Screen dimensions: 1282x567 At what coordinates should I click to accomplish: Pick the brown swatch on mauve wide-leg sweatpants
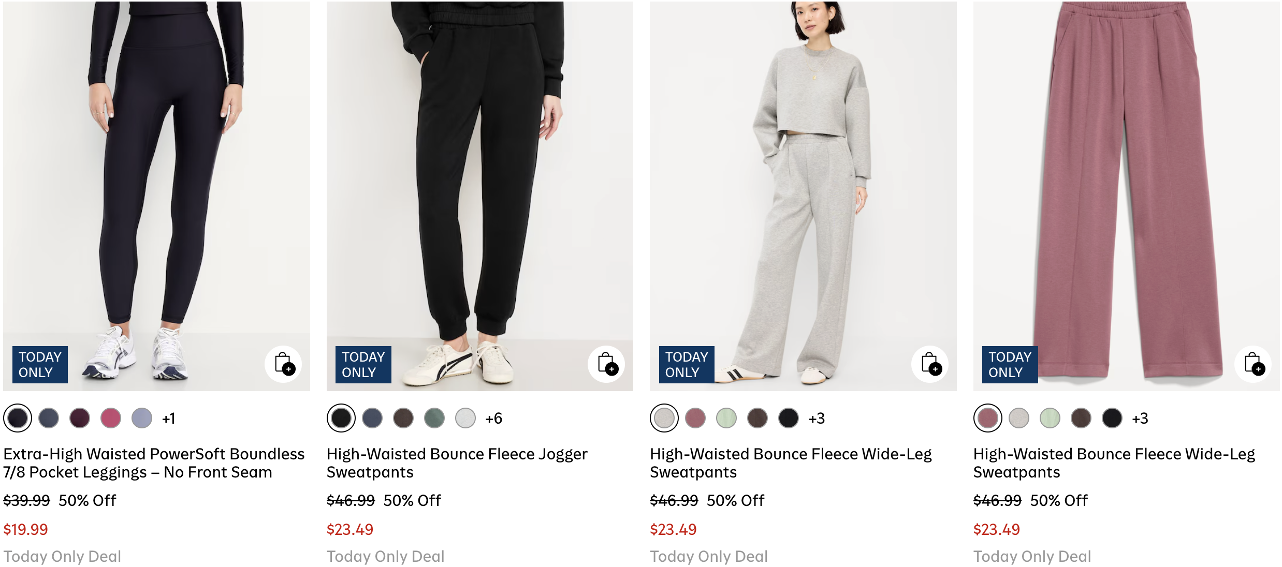[1081, 418]
